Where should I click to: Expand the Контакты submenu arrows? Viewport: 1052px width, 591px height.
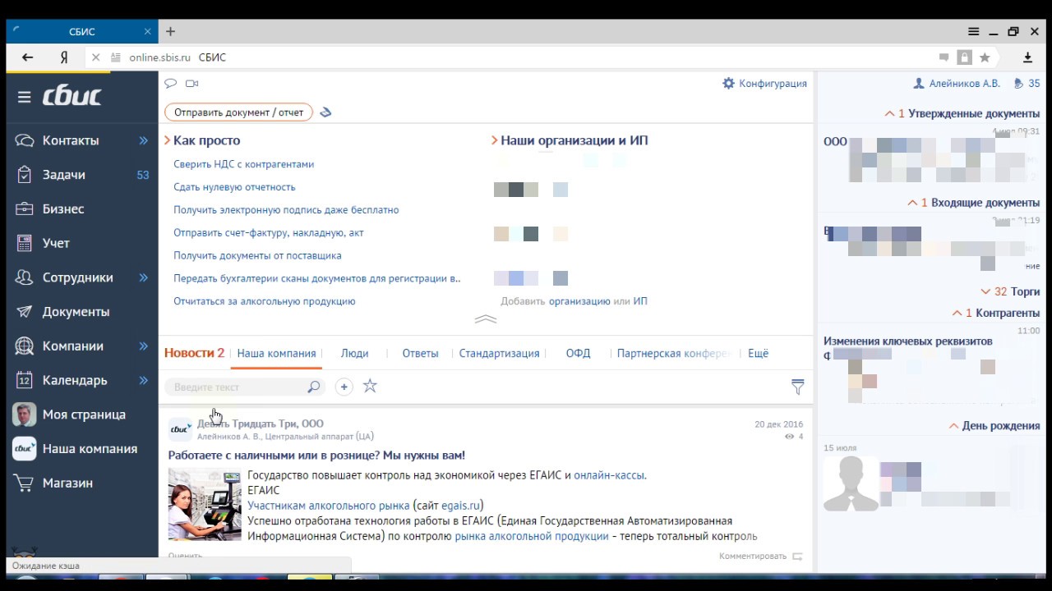tap(143, 140)
